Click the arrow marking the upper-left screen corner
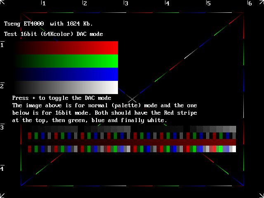264x198 pixels. click(2, 2)
